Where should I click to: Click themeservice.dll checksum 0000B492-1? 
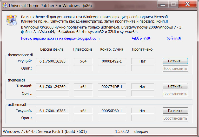click(x=112, y=61)
